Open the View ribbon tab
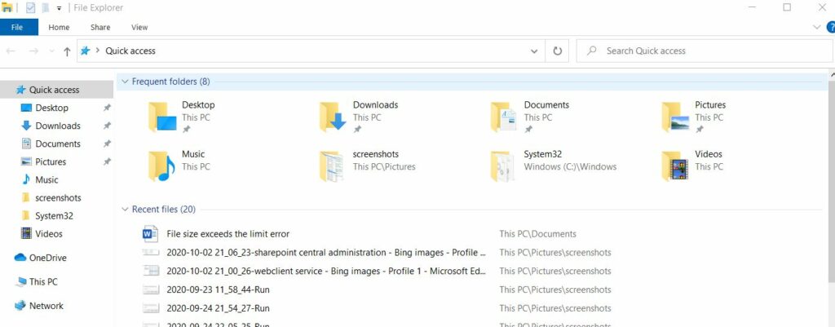 [x=139, y=27]
